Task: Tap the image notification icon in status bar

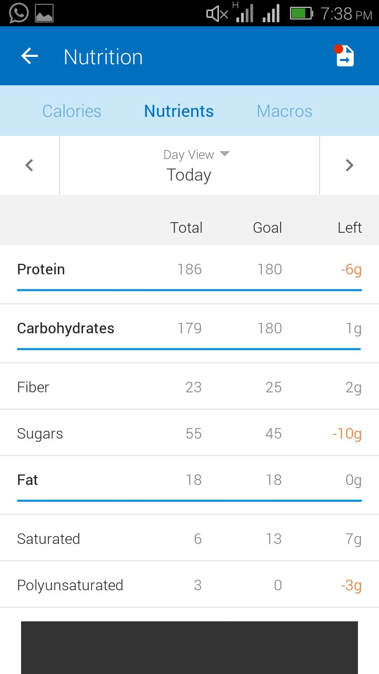Action: (44, 13)
